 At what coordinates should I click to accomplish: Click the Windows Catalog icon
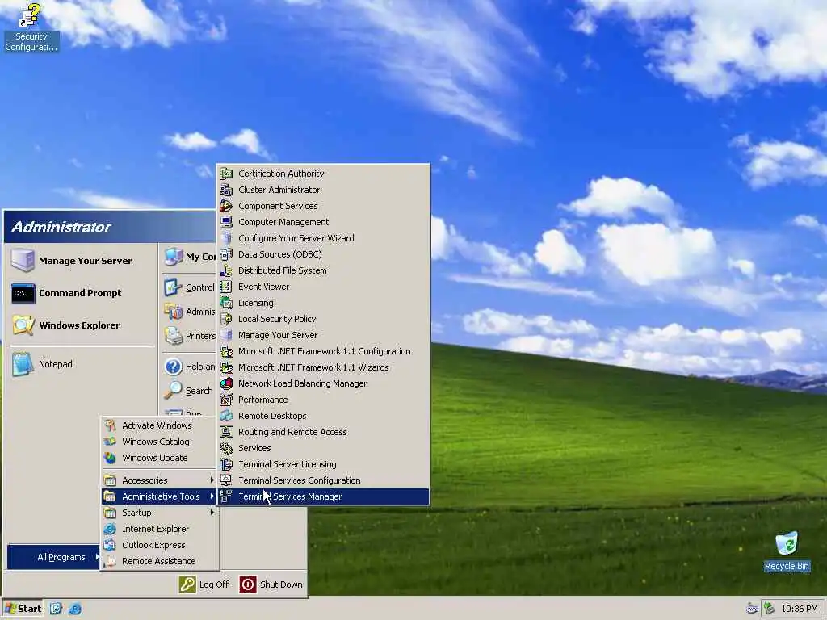tap(110, 442)
